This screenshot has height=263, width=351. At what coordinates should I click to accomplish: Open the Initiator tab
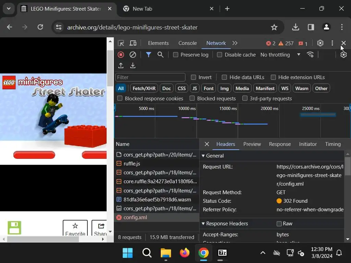308,144
